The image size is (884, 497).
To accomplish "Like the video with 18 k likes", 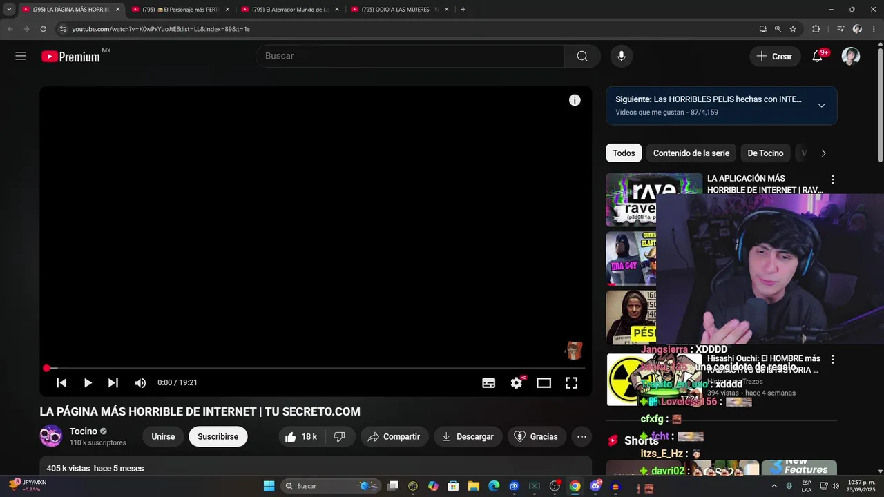I will (x=300, y=436).
